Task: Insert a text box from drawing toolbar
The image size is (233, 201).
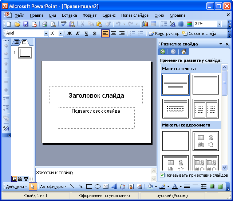Action: 106,186
